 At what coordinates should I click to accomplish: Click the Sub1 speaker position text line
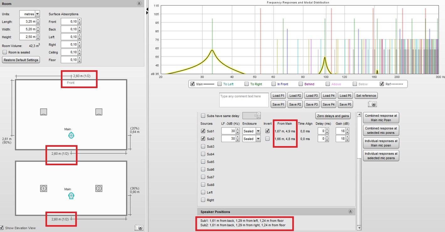(243, 221)
